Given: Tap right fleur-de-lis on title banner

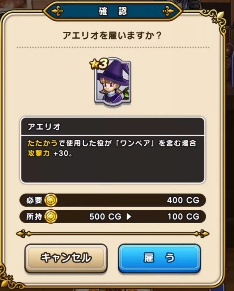Looking at the screenshot, I should coord(169,11).
